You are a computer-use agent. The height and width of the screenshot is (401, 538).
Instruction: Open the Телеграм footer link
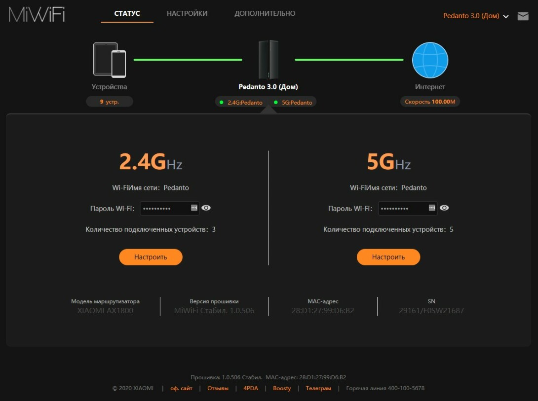pos(318,388)
